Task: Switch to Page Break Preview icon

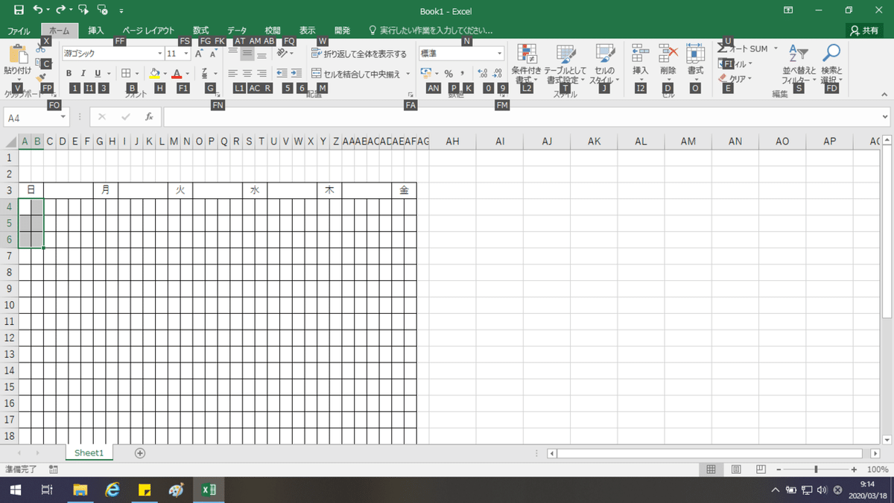Action: [x=761, y=469]
